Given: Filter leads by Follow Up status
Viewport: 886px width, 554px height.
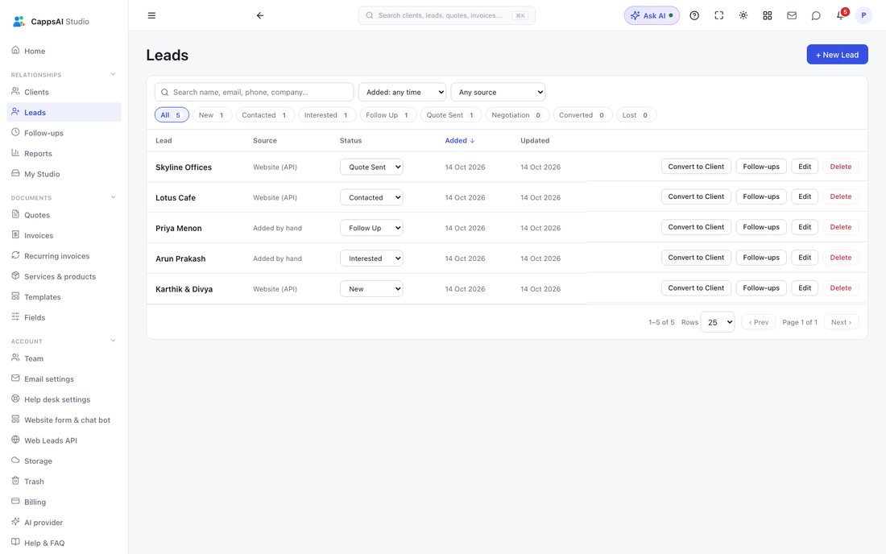Looking at the screenshot, I should (388, 115).
